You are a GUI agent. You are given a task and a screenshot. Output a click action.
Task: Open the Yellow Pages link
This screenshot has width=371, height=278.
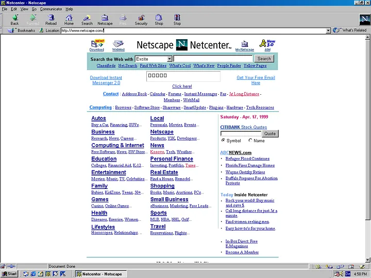(255, 66)
